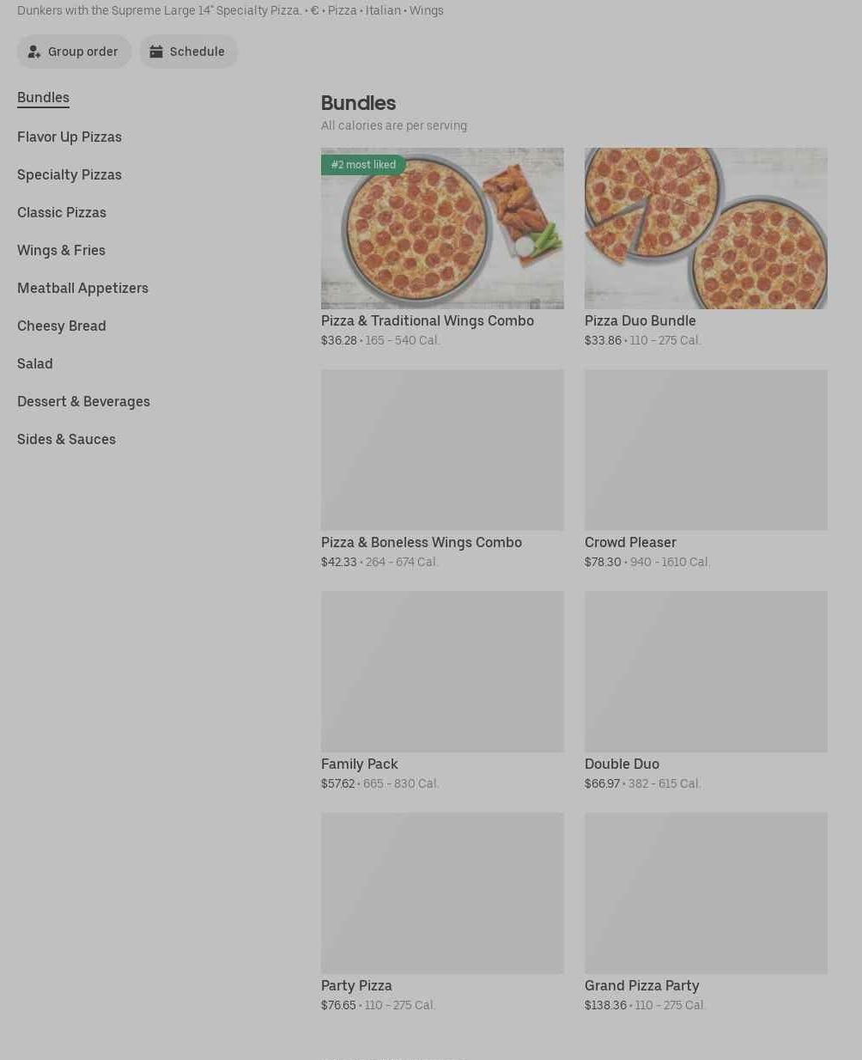The image size is (862, 1060).
Task: Open the Schedule button
Action: (x=189, y=52)
